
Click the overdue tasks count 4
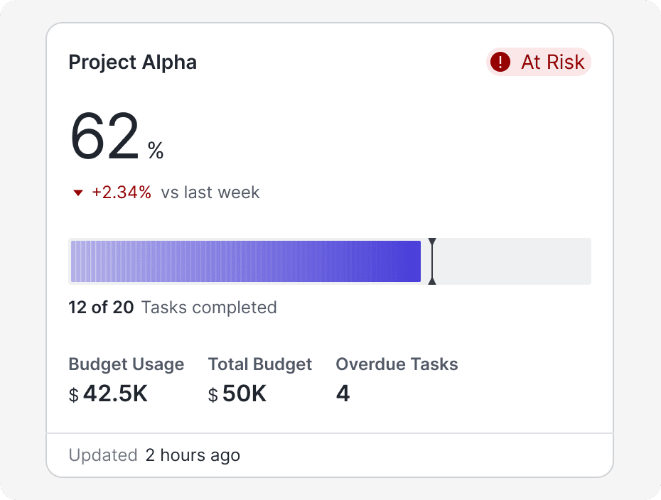343,394
